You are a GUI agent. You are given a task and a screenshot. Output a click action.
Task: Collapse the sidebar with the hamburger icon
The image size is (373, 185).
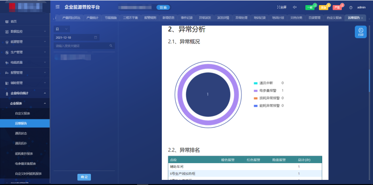click(57, 7)
